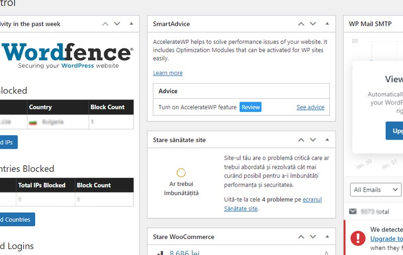Image resolution: width=403 pixels, height=255 pixels.
Task: Move Stare WooCommerce widget up
Action: (301, 237)
